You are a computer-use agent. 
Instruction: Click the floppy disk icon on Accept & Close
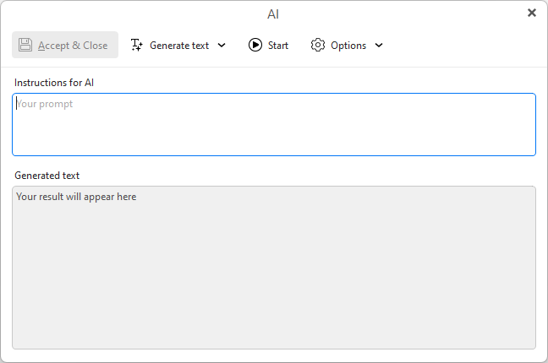(25, 45)
